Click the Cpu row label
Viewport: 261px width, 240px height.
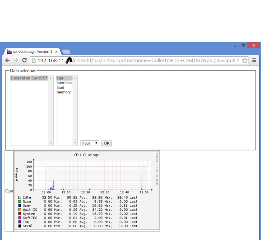coord(9,191)
